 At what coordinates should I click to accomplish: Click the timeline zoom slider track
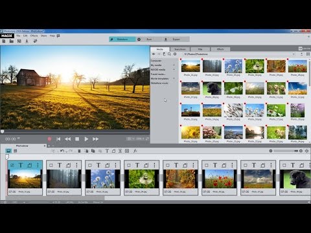point(286,151)
